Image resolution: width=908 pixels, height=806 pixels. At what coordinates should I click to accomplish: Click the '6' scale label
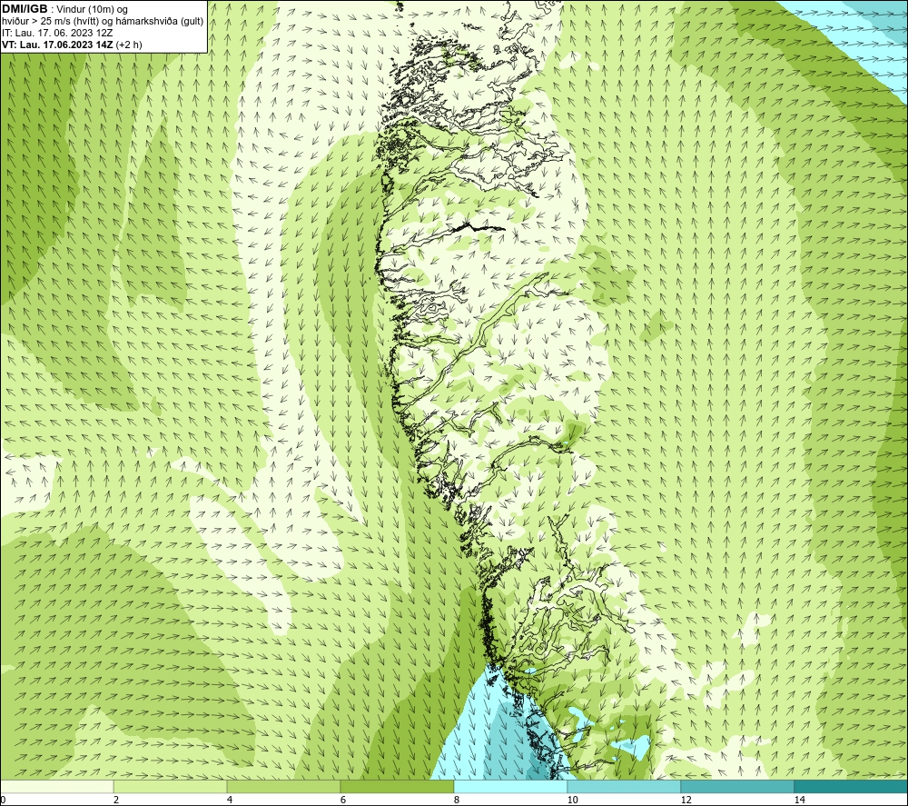(343, 800)
